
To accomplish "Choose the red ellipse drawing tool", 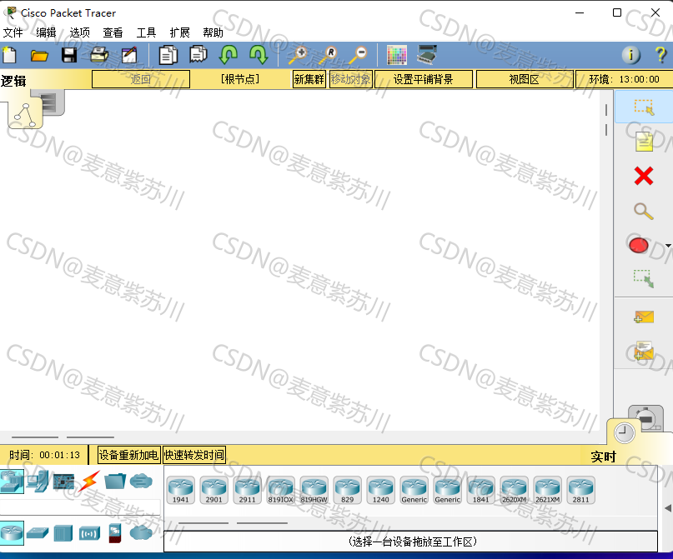I will [639, 245].
